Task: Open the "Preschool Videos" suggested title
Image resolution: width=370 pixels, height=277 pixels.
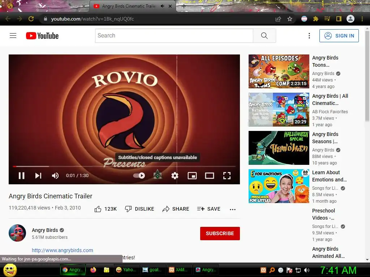Action: pos(323,214)
